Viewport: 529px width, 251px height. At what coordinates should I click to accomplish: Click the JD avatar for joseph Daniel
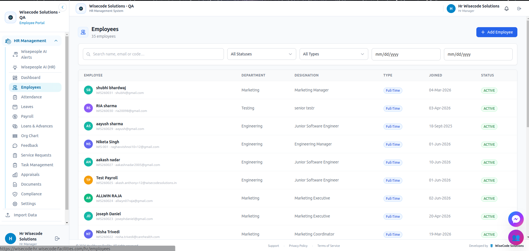point(88,216)
